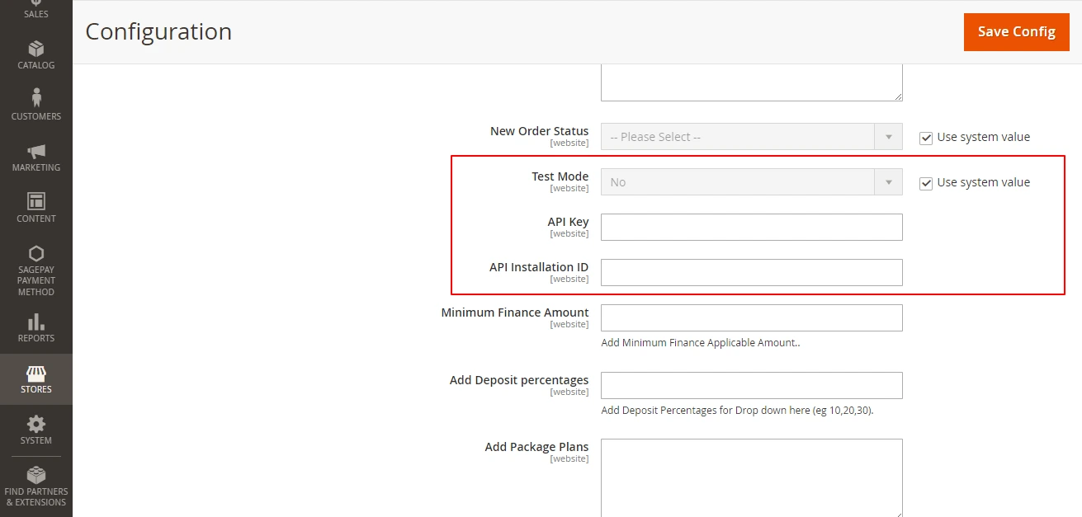1082x517 pixels.
Task: Click the API Installation ID label
Action: 539,267
